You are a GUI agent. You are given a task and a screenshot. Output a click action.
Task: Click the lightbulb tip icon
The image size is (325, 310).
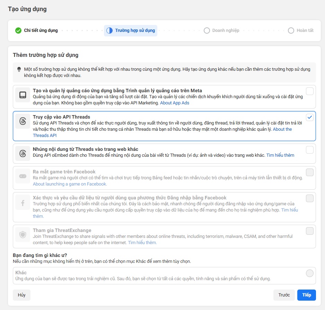(19, 69)
